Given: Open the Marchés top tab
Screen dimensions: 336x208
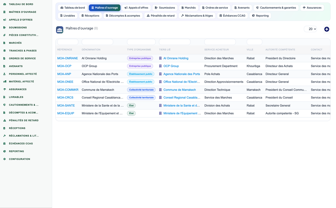Looking at the screenshot, I should (x=188, y=8).
